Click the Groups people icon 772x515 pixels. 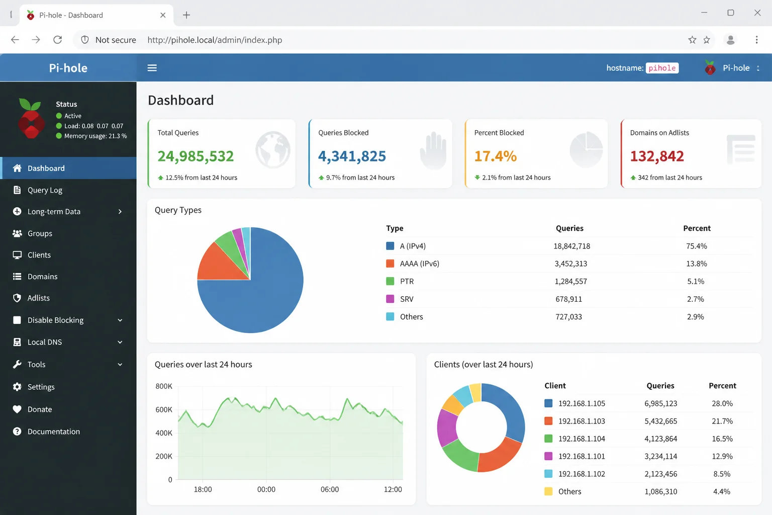pyautogui.click(x=17, y=233)
